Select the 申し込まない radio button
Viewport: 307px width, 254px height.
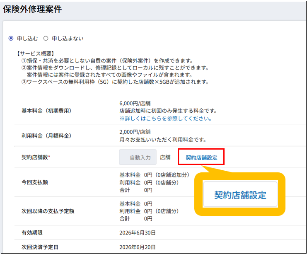[x=46, y=39]
